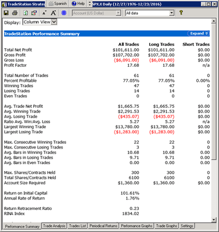The width and height of the screenshot is (219, 232).
Task: Switch to the Trades List tab
Action: [x=77, y=226]
